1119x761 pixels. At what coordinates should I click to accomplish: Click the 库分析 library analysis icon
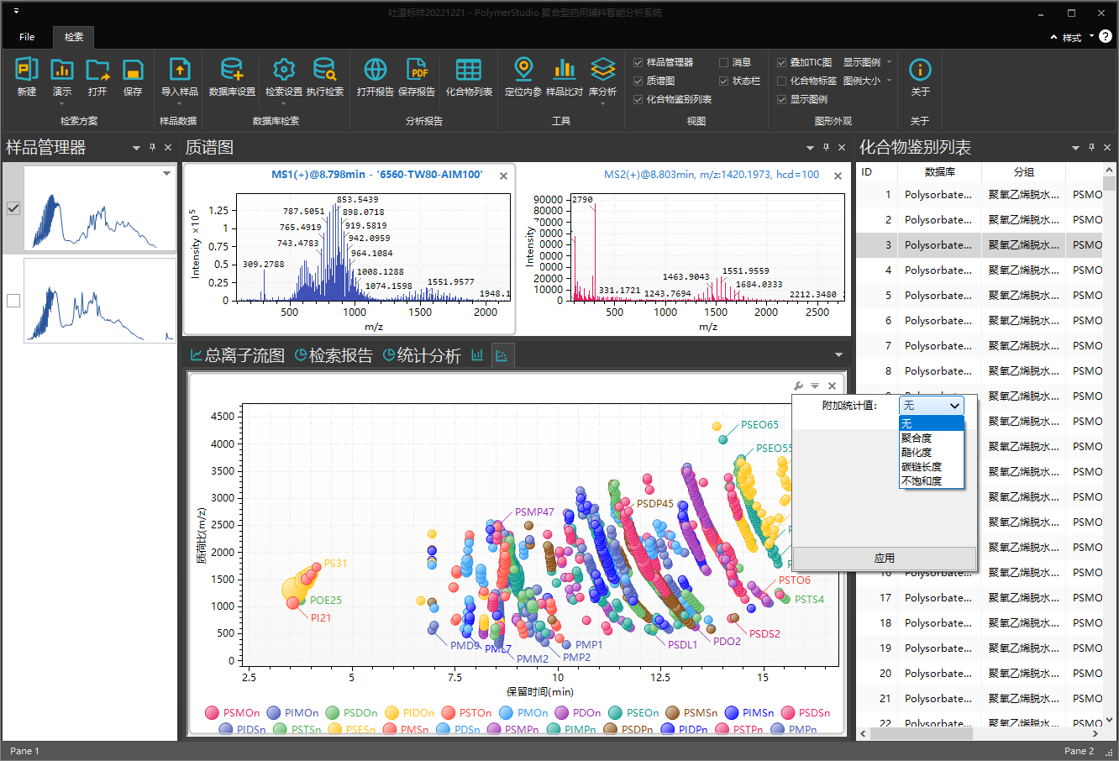603,69
